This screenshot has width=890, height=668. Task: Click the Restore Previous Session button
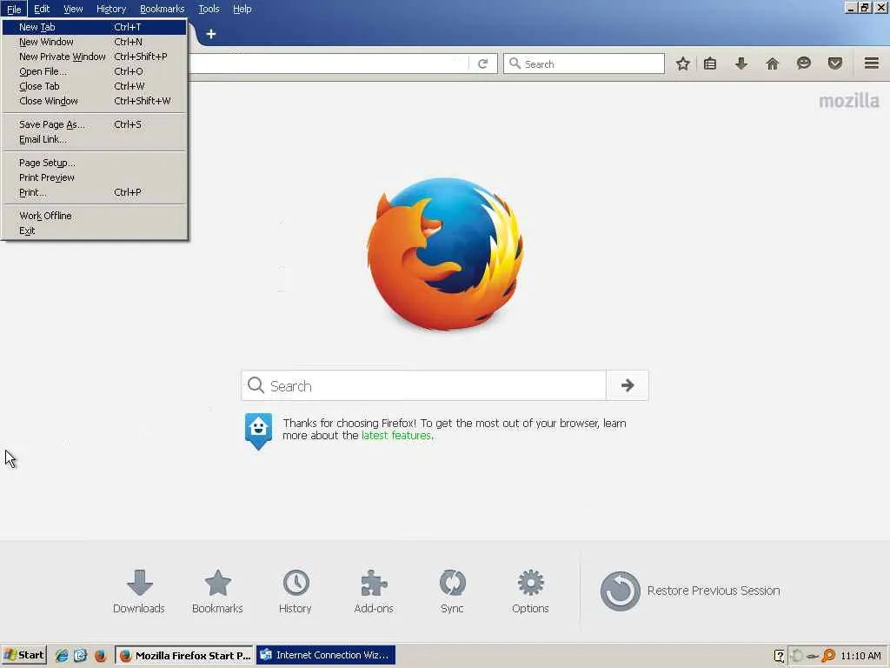(x=690, y=591)
